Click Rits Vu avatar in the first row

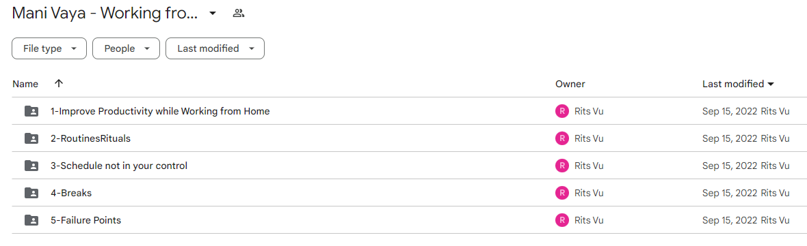pyautogui.click(x=562, y=110)
